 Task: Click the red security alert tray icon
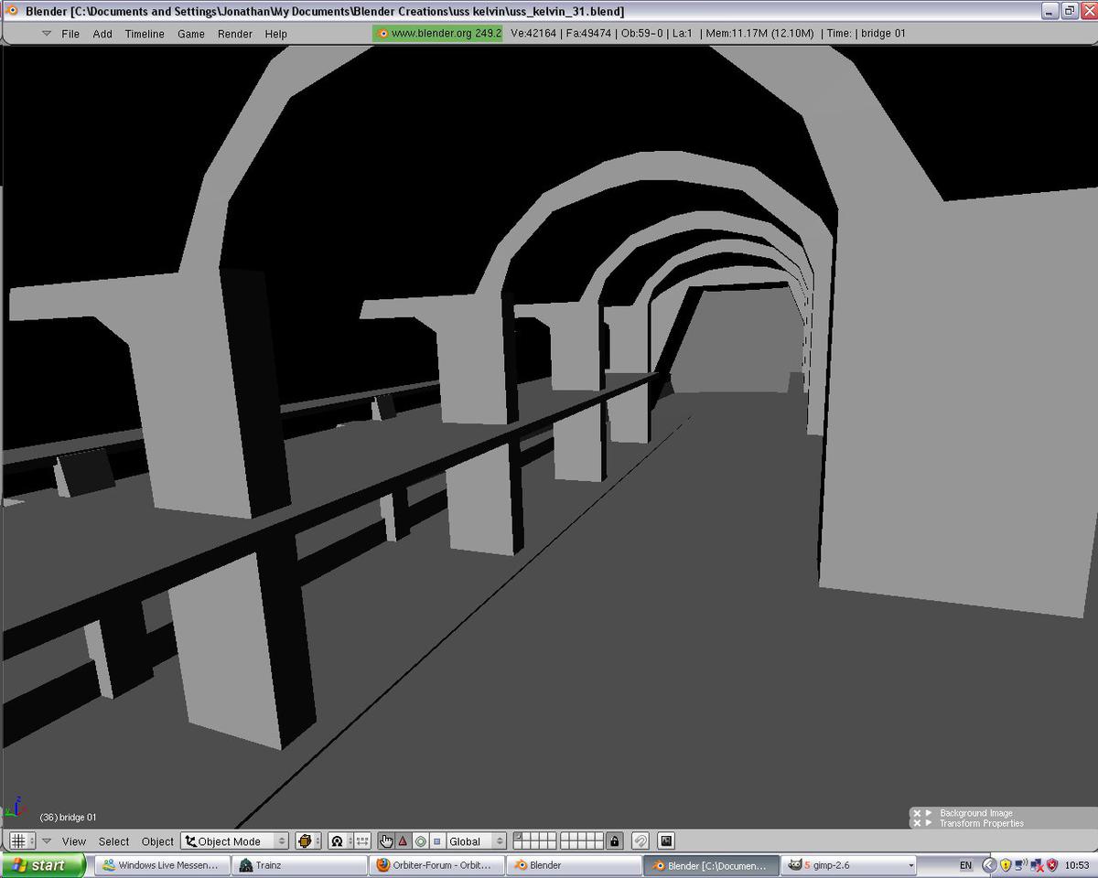1052,865
